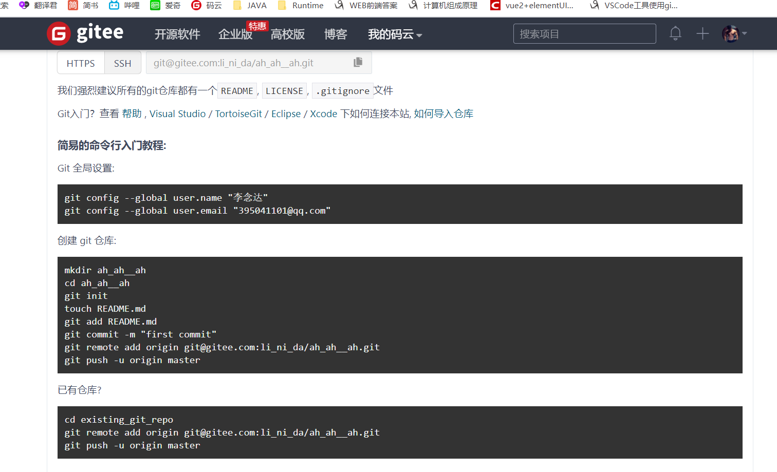The height and width of the screenshot is (472, 777).
Task: Open the 哔哩 bilibili bookmark icon
Action: point(114,6)
